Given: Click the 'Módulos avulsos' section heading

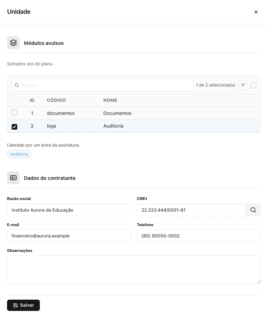Looking at the screenshot, I should [44, 43].
